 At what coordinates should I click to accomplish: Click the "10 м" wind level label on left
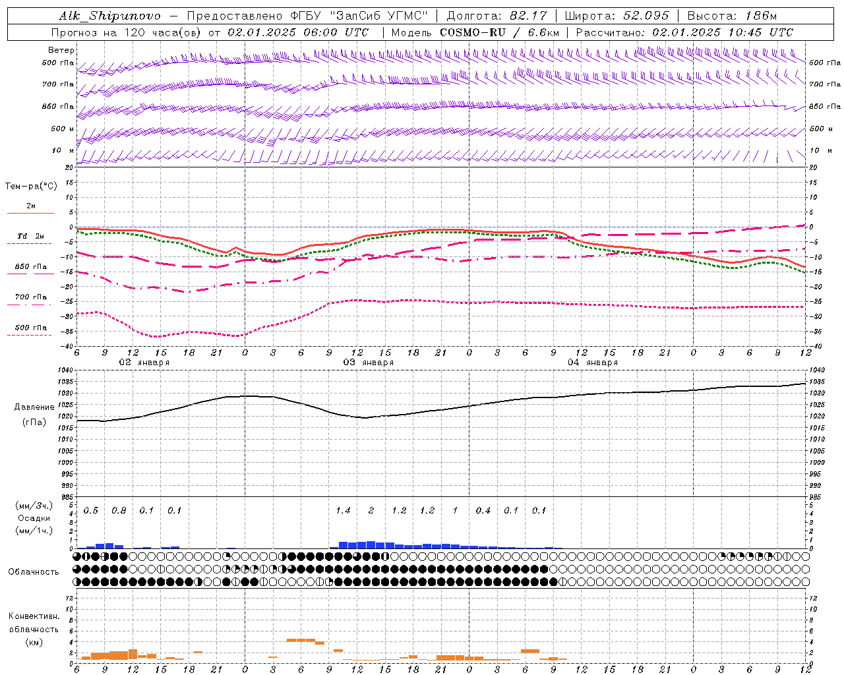coord(63,150)
